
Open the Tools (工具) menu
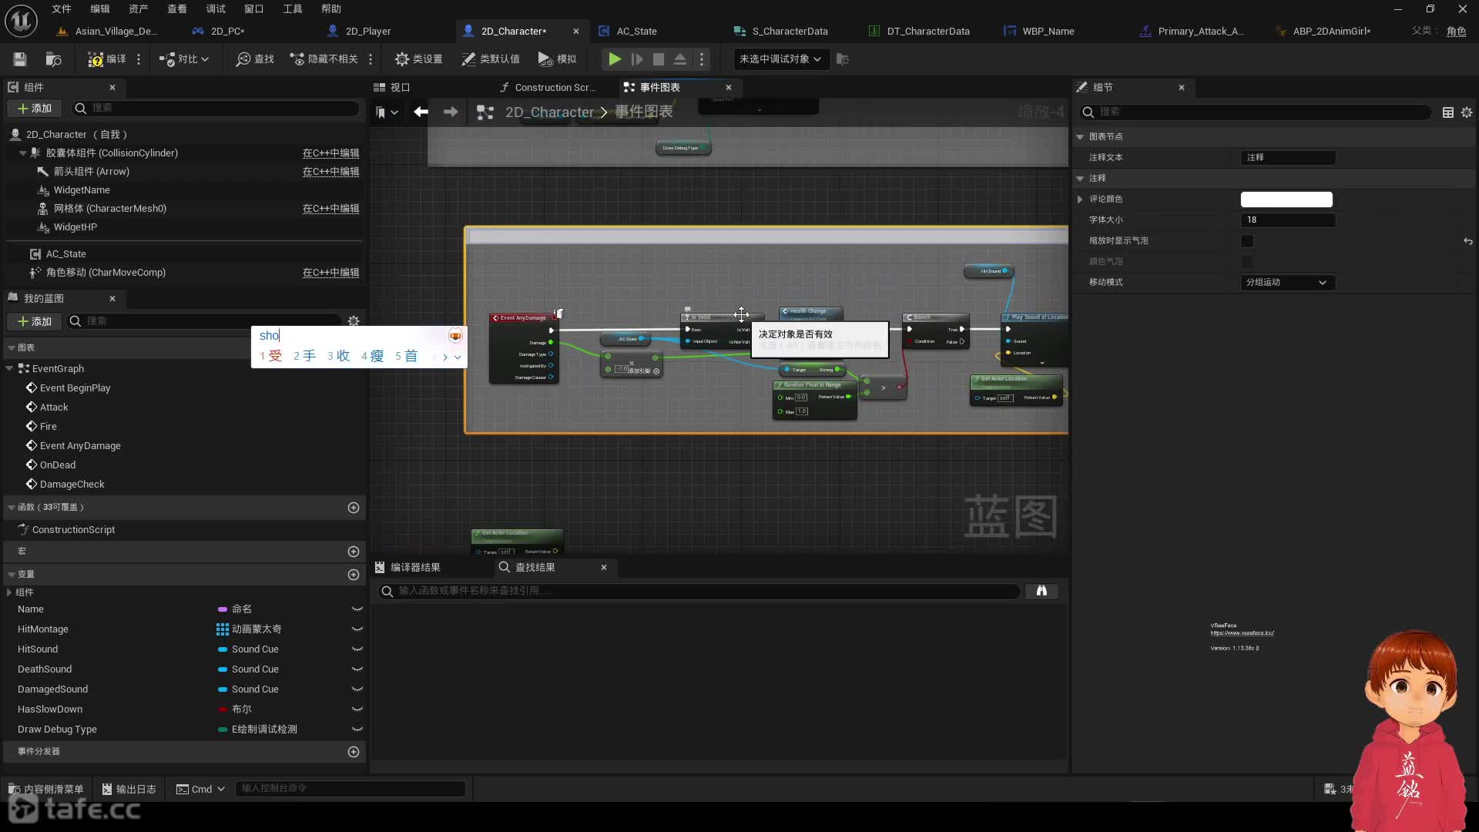tap(293, 9)
